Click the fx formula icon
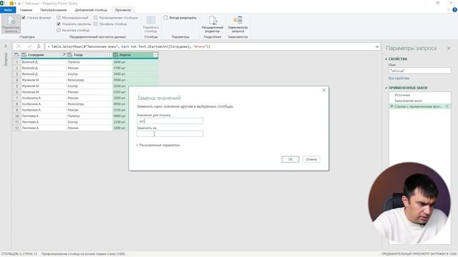458x257 pixels. pos(39,46)
